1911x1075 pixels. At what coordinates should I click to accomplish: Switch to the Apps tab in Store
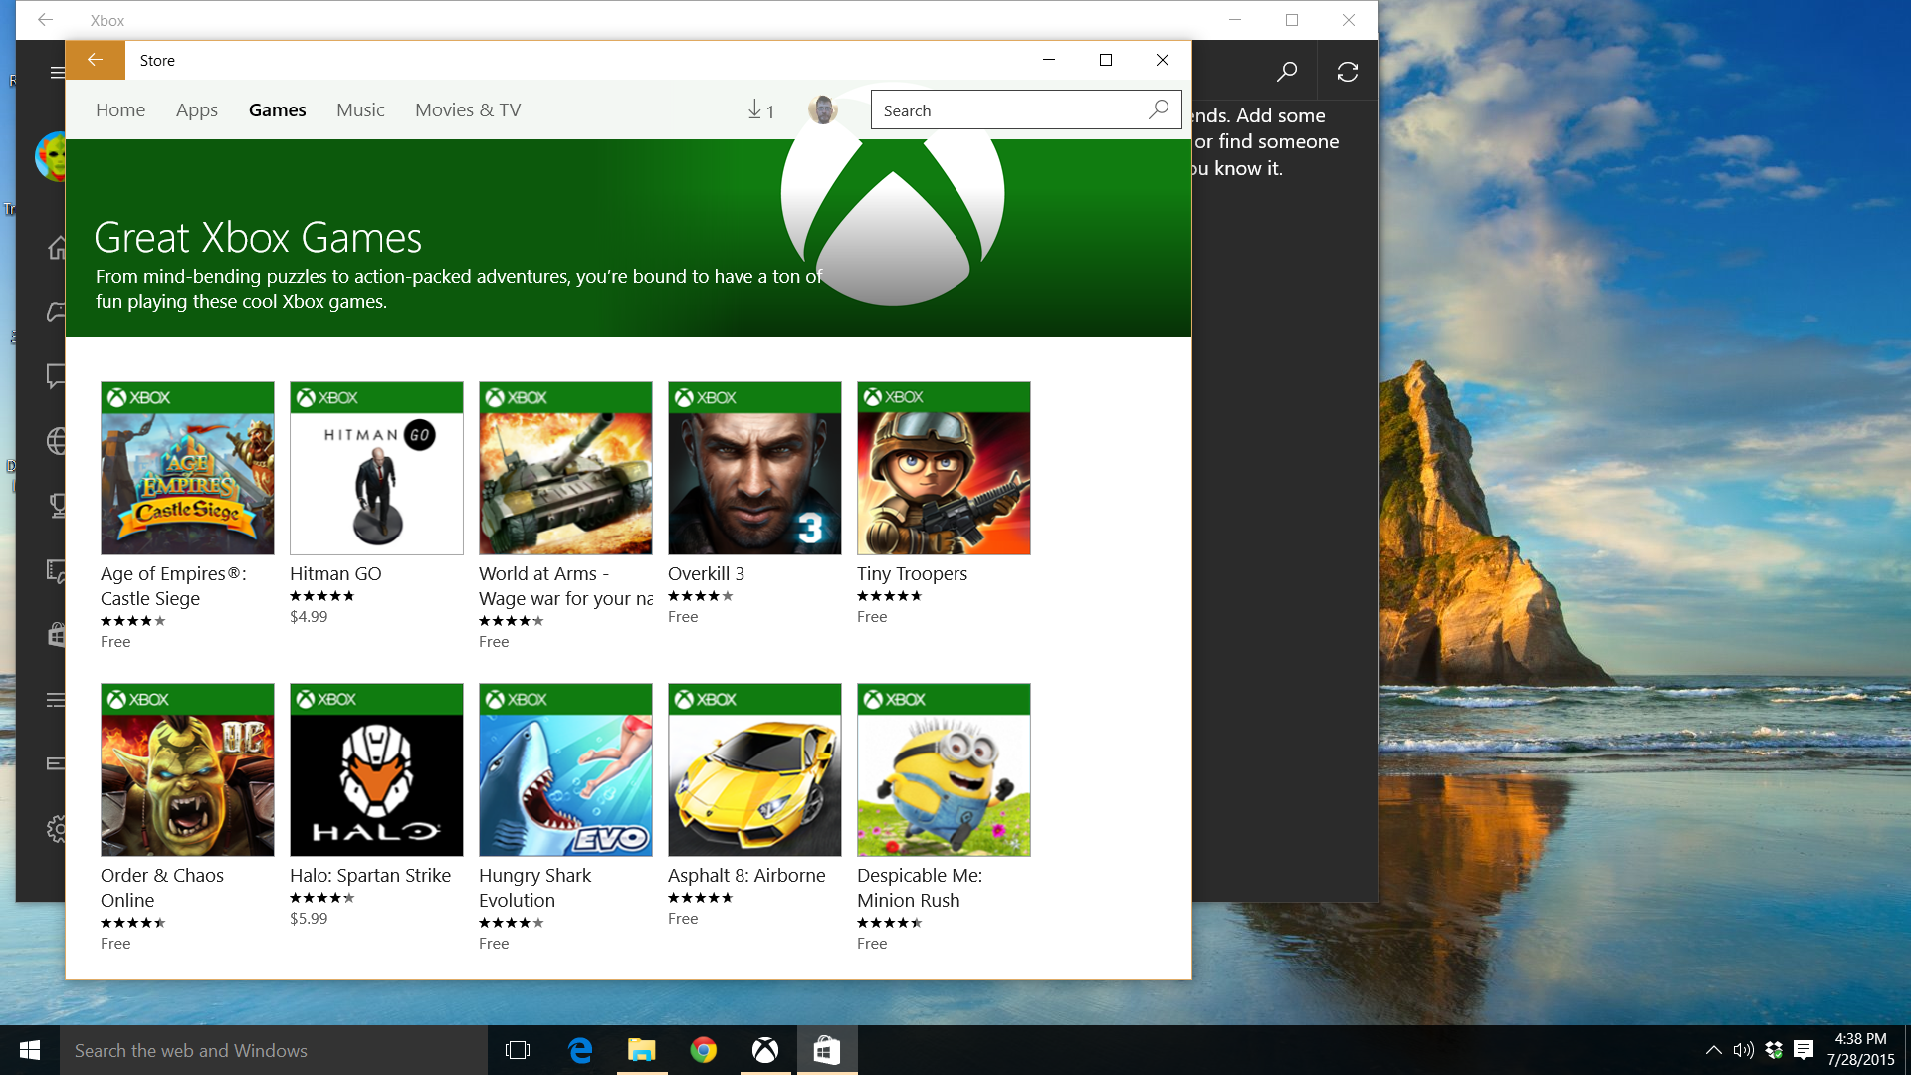(x=196, y=109)
